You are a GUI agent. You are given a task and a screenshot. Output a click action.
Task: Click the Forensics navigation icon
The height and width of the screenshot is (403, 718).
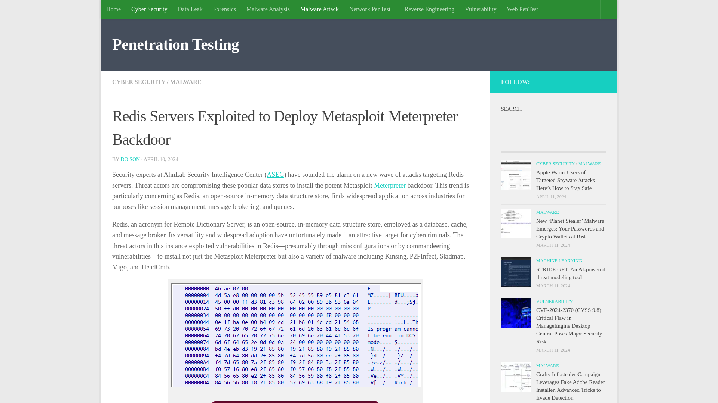tap(224, 9)
